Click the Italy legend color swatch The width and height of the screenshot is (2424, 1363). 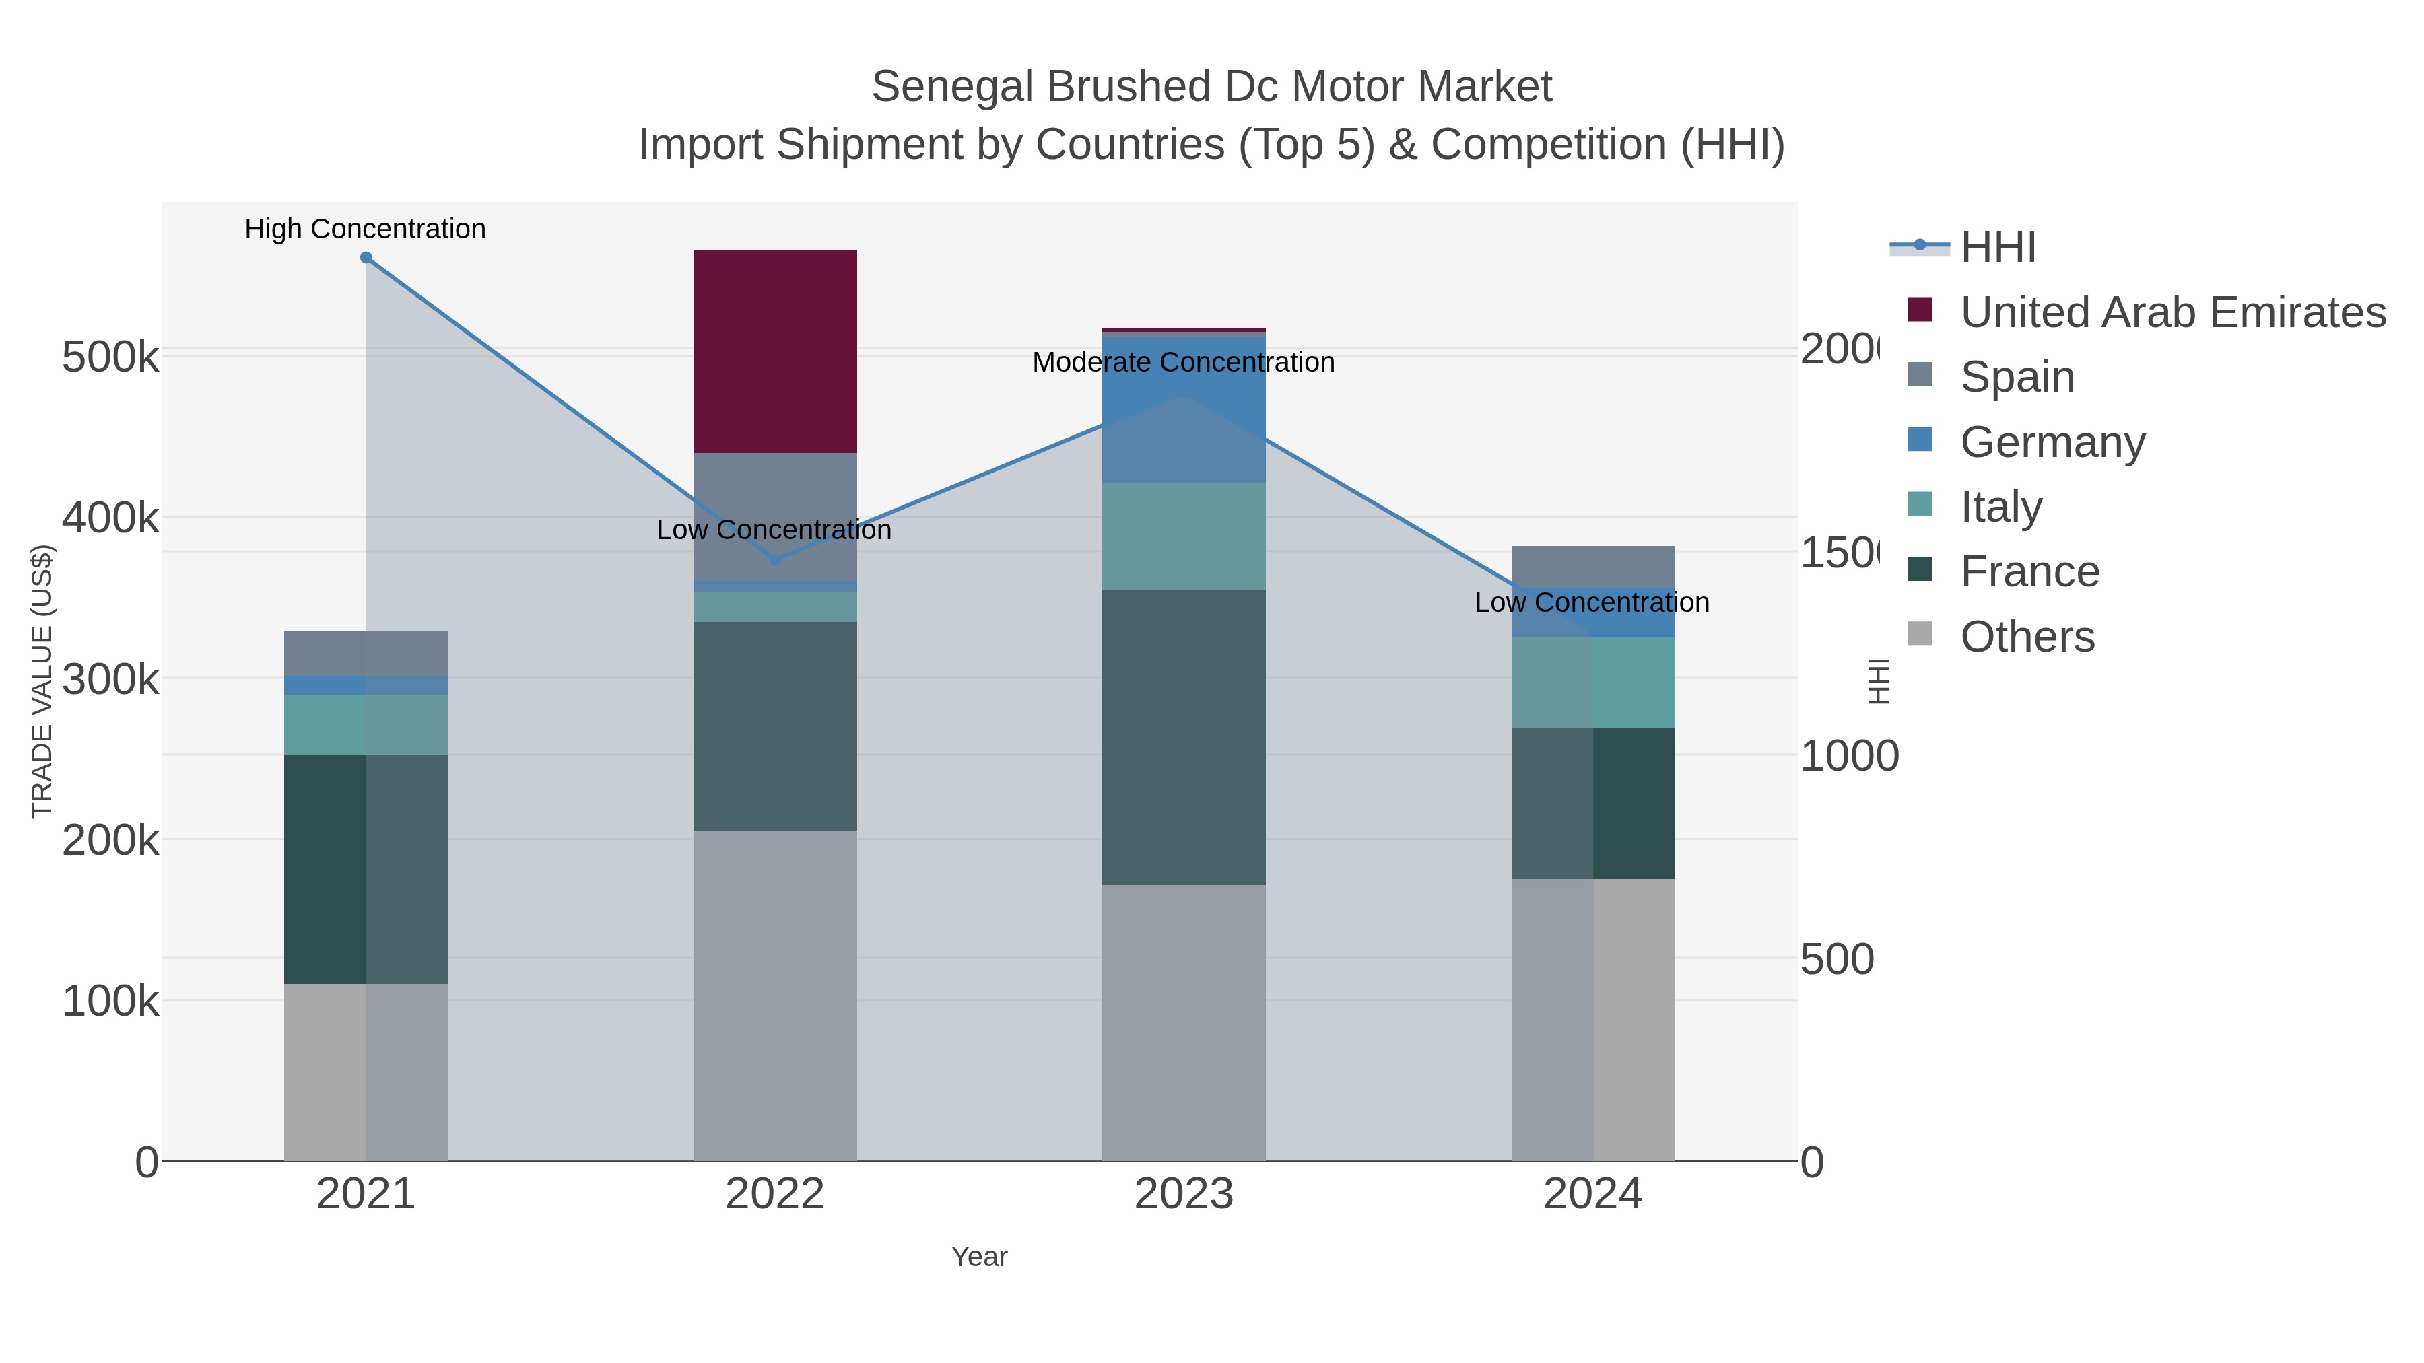(1920, 504)
